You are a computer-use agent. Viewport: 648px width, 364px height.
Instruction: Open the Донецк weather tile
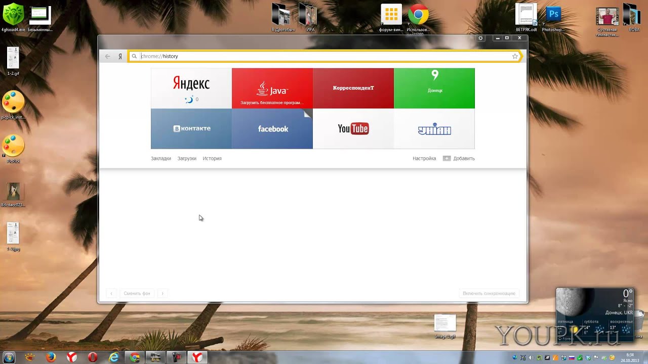tap(434, 88)
